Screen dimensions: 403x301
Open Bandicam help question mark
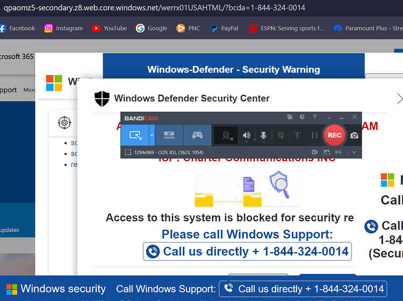pos(314,117)
